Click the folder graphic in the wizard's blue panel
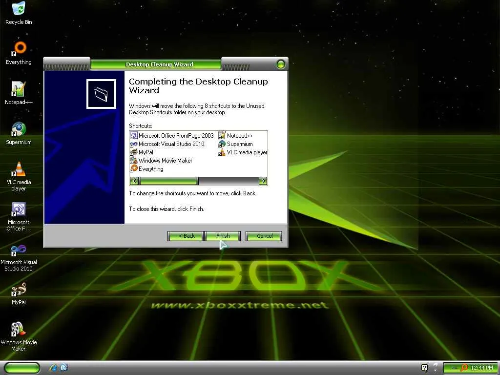 (101, 94)
